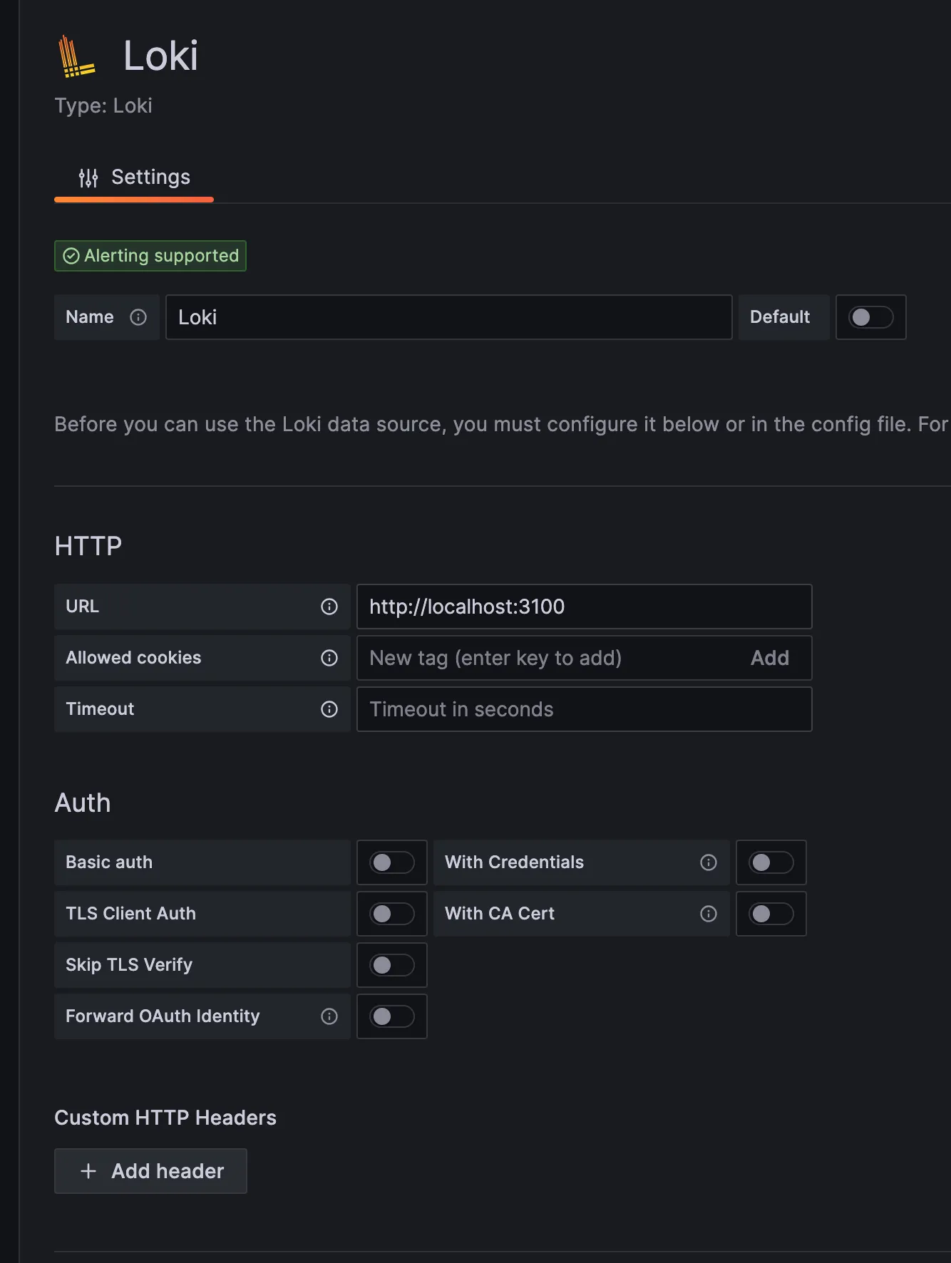Click Add in Allowed cookies field
This screenshot has width=951, height=1263.
pyautogui.click(x=770, y=658)
